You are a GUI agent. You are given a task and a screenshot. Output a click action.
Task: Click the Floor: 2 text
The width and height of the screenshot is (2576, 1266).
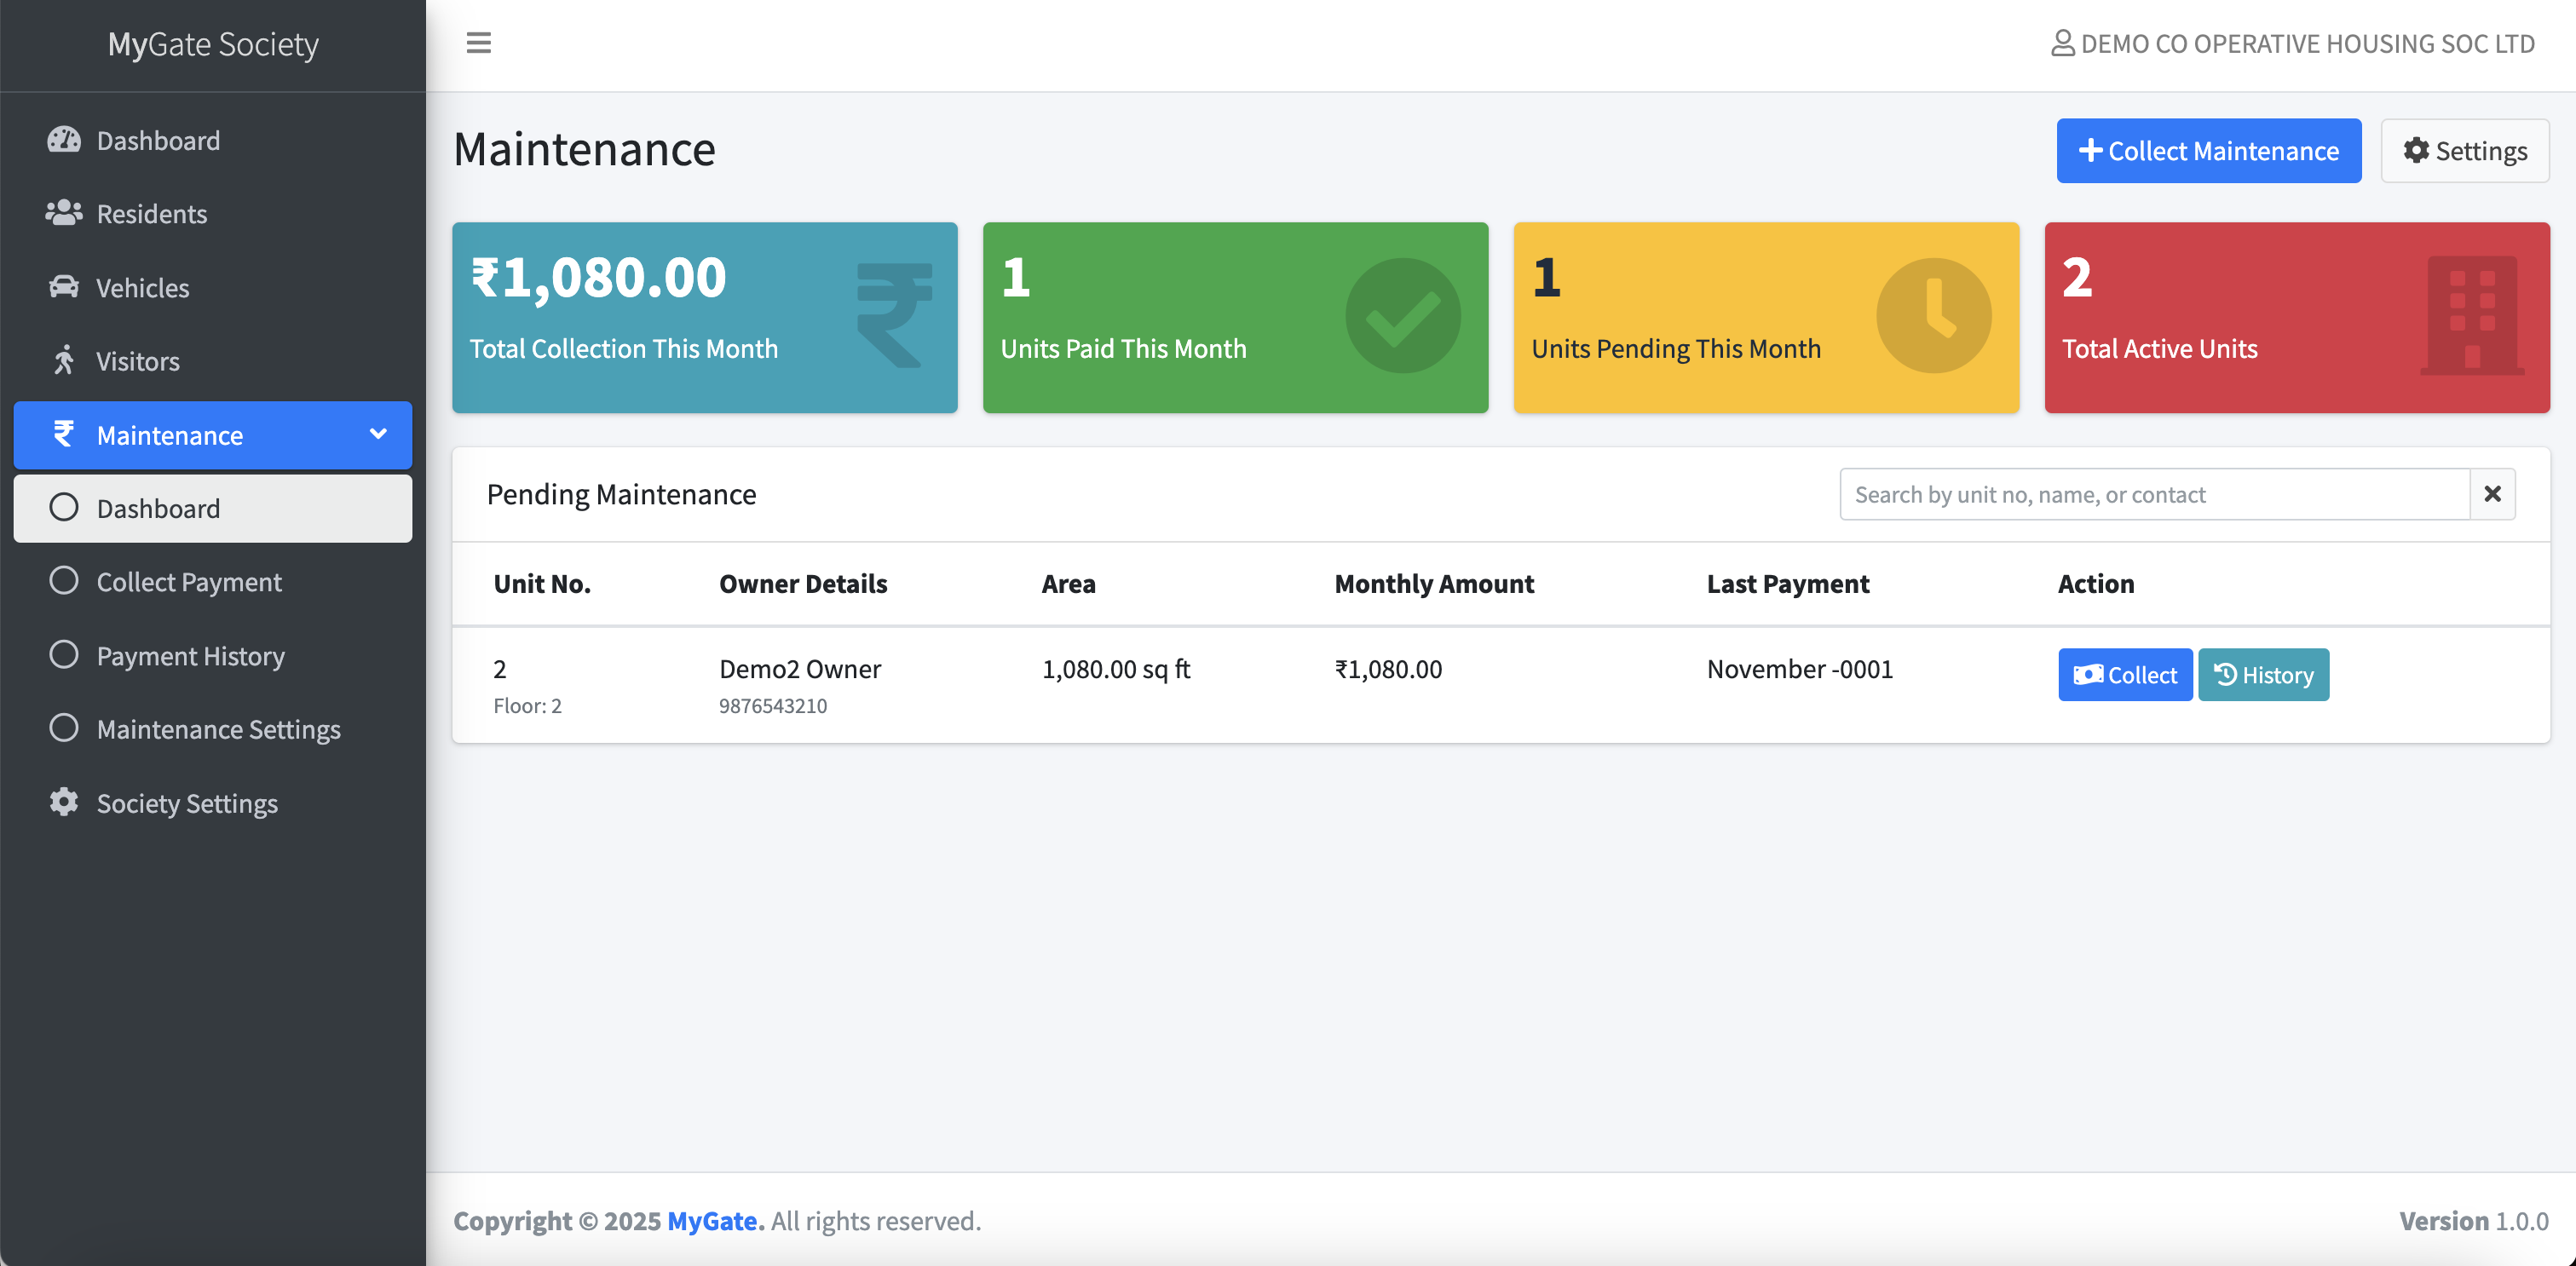527,705
